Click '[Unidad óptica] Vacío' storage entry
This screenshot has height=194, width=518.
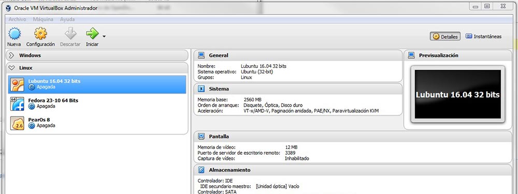tap(278, 186)
